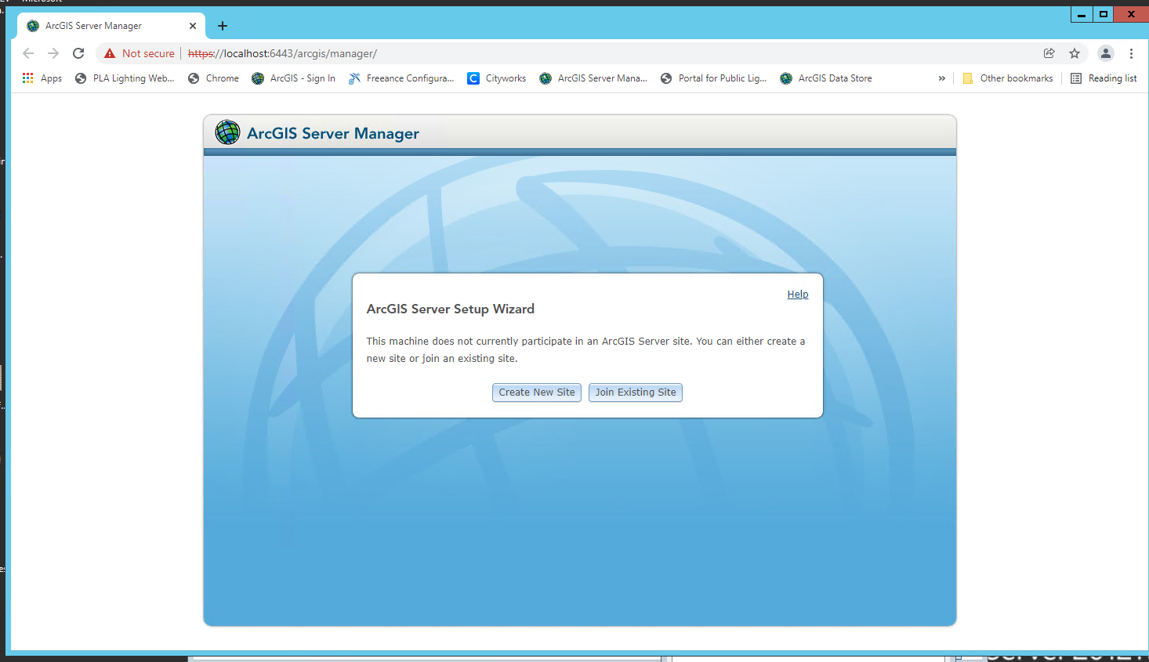
Task: Open the ArcGIS Server Mana... bookmark
Action: pos(593,78)
